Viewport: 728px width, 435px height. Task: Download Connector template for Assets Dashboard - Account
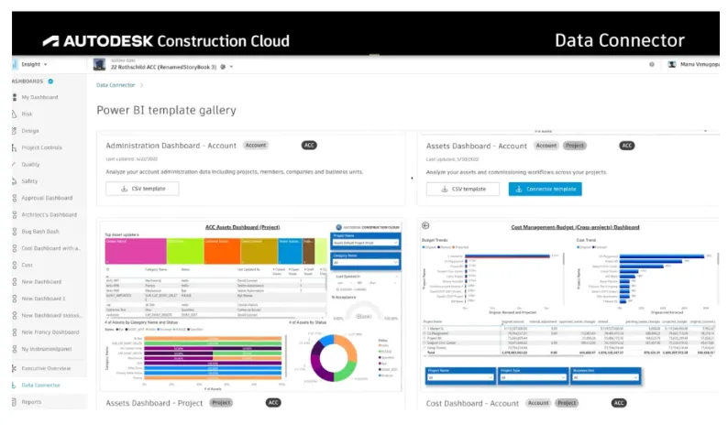coord(545,190)
